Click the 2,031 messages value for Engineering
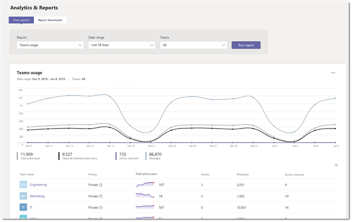 [x=240, y=185]
